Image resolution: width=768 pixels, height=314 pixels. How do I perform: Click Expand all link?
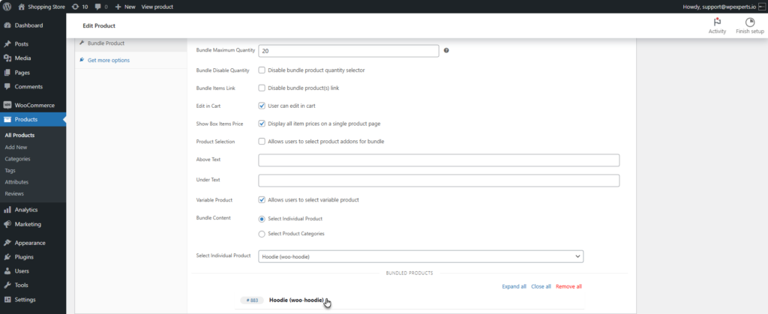coord(514,286)
